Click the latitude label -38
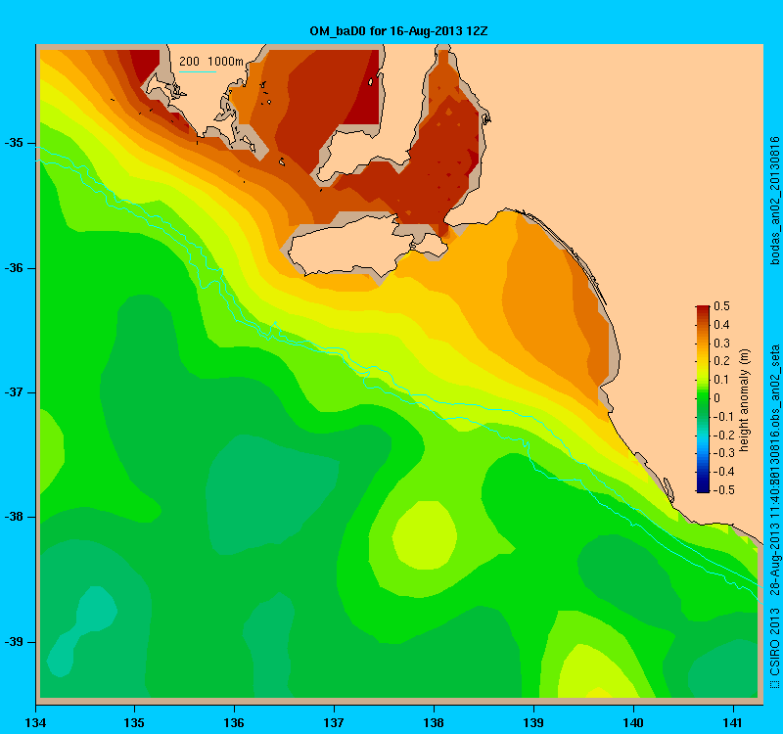This screenshot has width=783, height=734. click(15, 517)
